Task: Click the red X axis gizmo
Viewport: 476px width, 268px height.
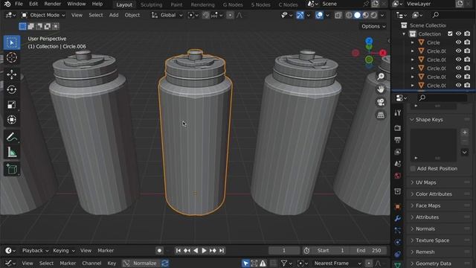Action: click(x=382, y=53)
